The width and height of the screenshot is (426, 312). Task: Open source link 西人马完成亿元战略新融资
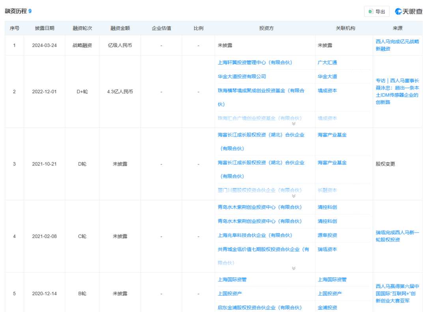[397, 45]
